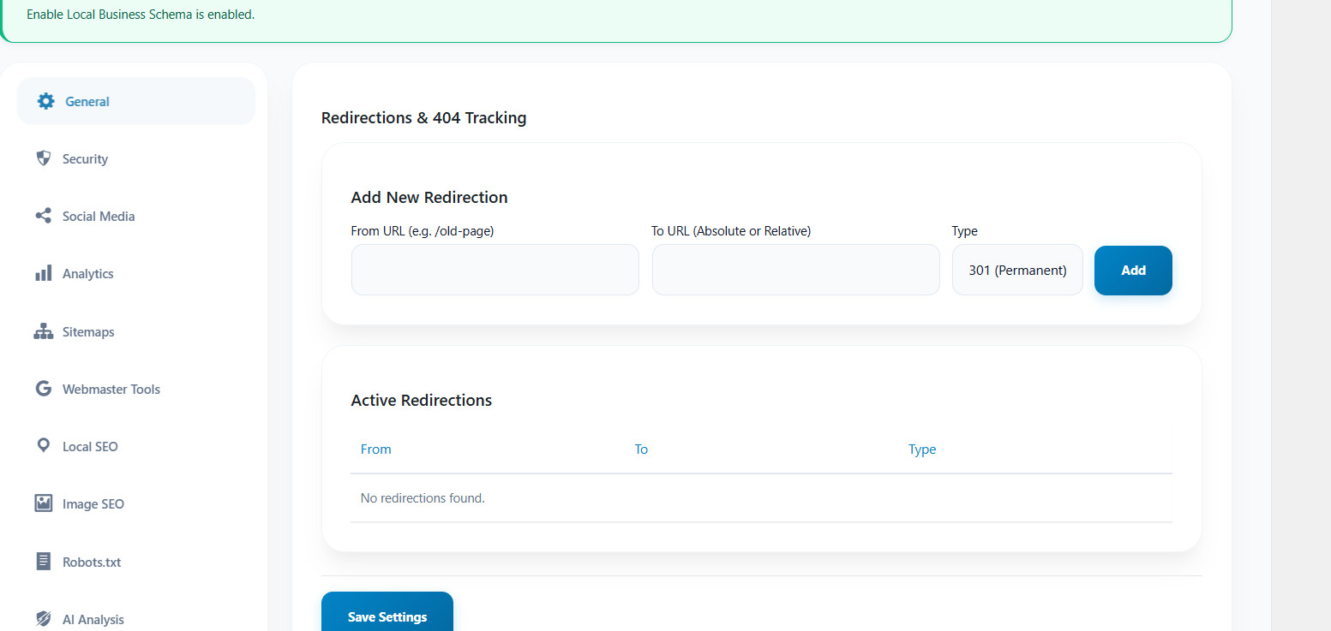1331x631 pixels.
Task: Open the Webmaster Tools Google icon
Action: click(44, 389)
